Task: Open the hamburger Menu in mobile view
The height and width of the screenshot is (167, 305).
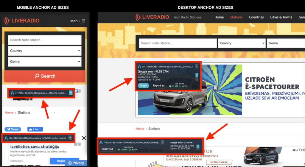Action: pos(78,21)
